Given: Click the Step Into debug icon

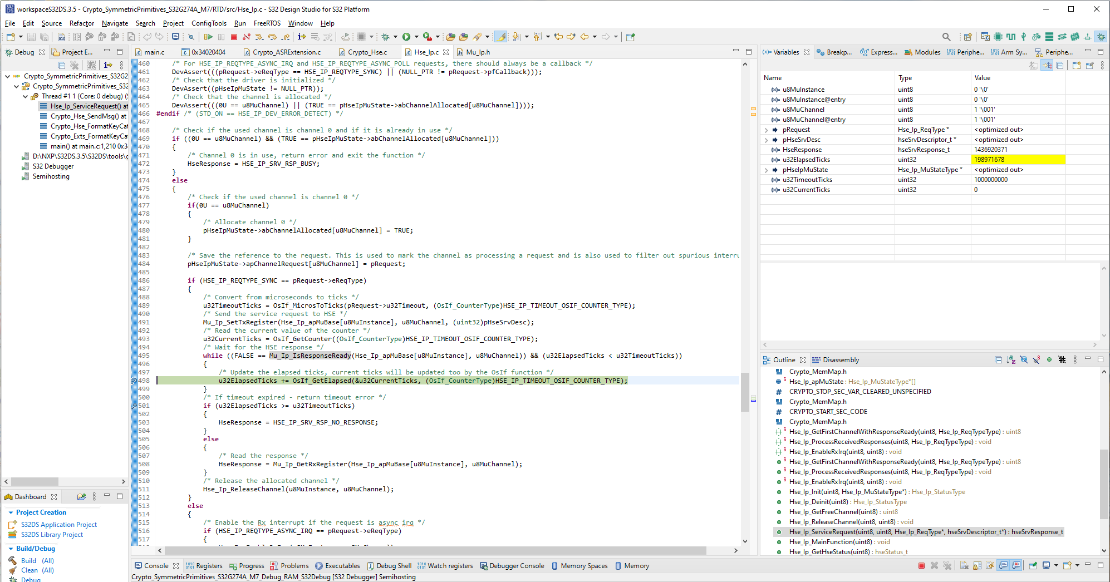Looking at the screenshot, I should coord(259,37).
